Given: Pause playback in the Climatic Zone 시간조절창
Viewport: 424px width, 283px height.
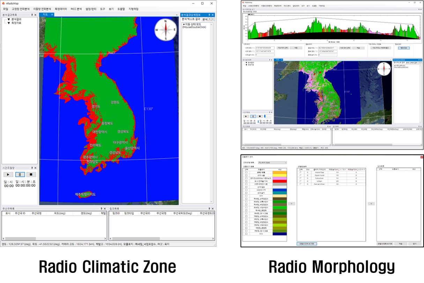Looking at the screenshot, I should (20, 174).
